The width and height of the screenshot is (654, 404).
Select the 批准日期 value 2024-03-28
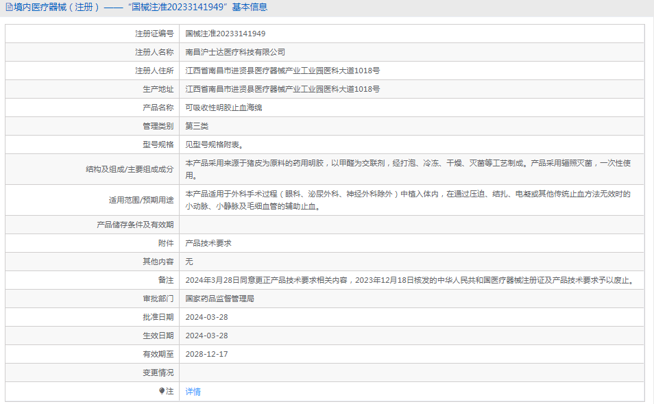pyautogui.click(x=206, y=317)
